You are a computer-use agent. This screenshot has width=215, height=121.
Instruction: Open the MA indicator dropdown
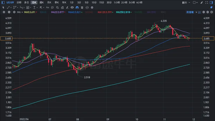20,12
